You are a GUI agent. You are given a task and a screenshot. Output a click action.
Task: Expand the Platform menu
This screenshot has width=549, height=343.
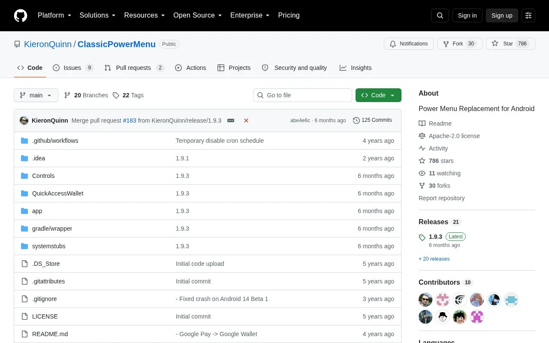tap(54, 15)
